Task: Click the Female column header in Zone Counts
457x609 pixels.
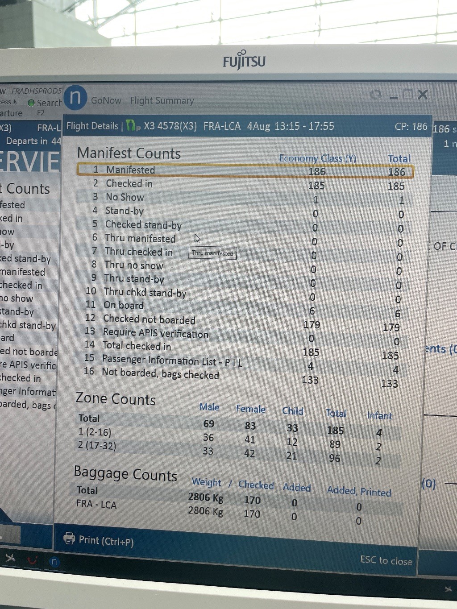Action: click(x=250, y=409)
